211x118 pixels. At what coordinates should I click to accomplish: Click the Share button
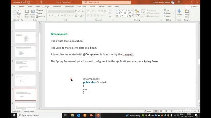(194, 7)
